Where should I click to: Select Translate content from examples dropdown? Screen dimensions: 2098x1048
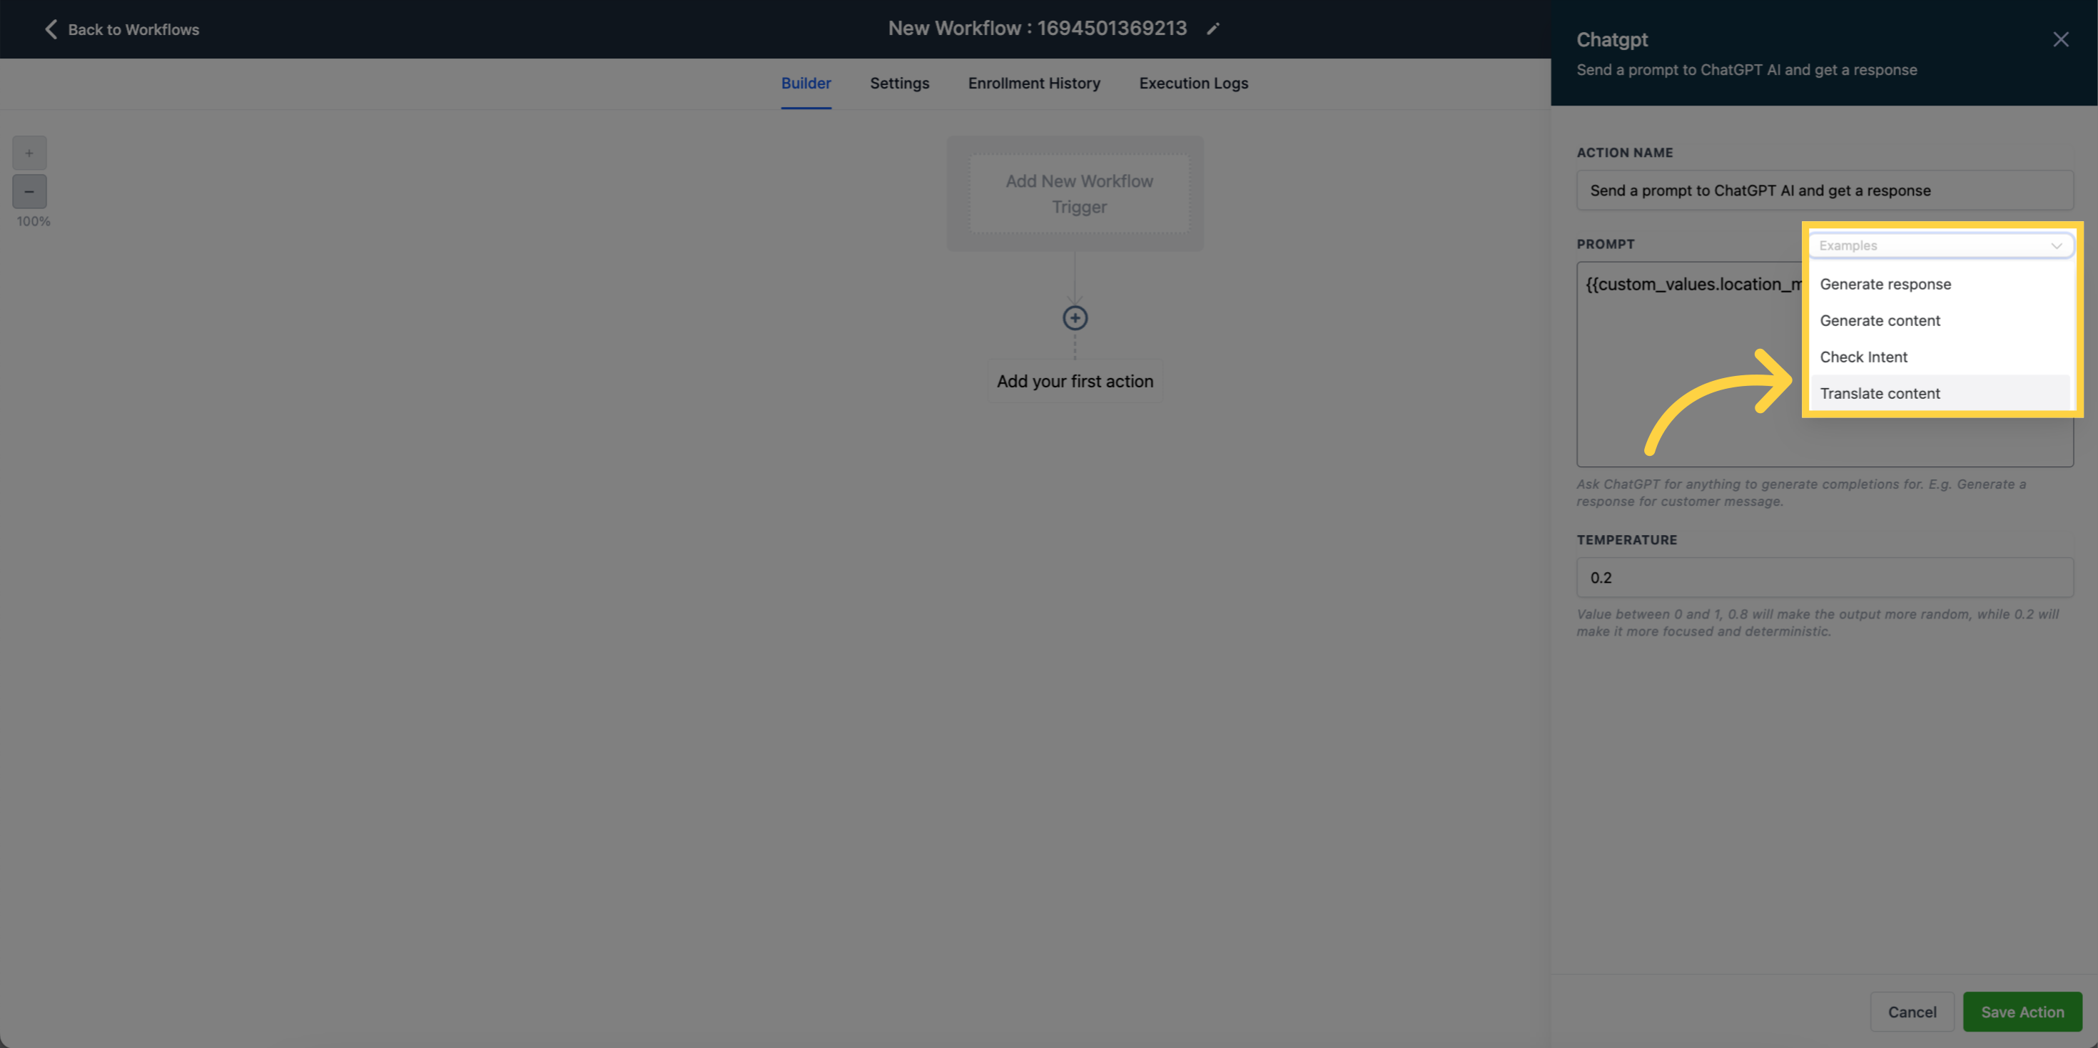(1880, 392)
